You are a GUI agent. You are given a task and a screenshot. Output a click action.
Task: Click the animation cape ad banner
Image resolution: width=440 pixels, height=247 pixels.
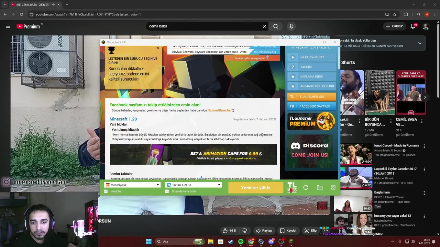tap(193, 154)
